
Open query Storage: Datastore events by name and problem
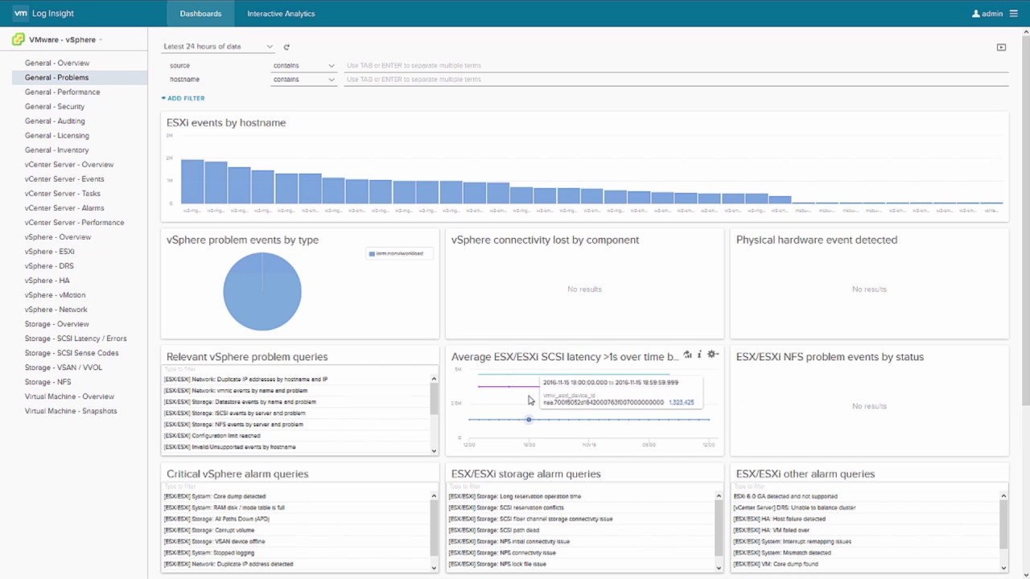pos(240,402)
